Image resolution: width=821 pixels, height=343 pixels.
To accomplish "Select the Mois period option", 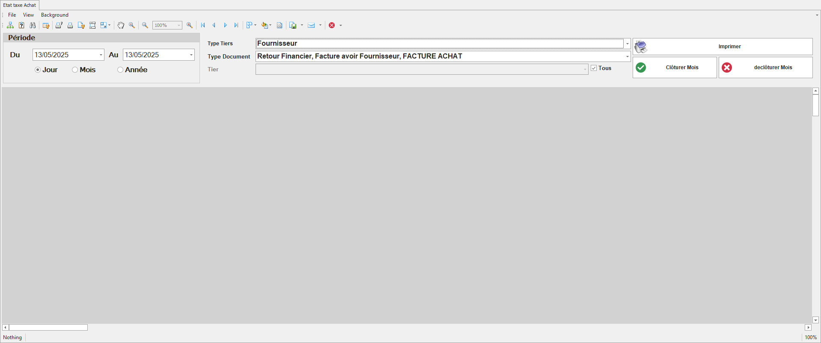I will coord(75,70).
